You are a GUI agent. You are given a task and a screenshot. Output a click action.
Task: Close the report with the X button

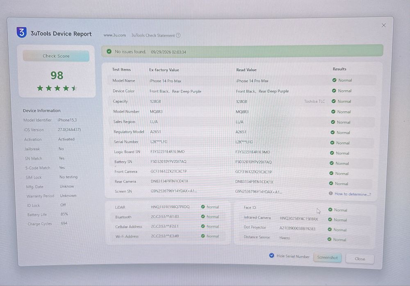(384, 25)
